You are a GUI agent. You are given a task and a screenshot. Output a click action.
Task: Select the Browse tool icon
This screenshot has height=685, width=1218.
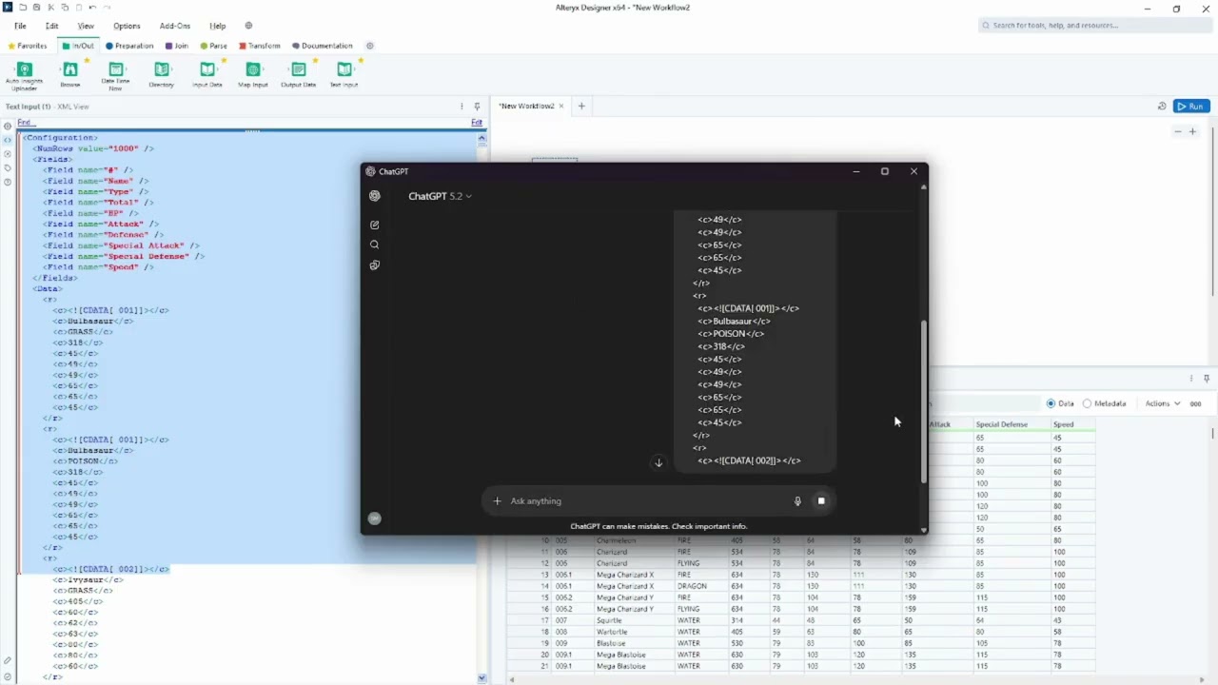pos(70,69)
